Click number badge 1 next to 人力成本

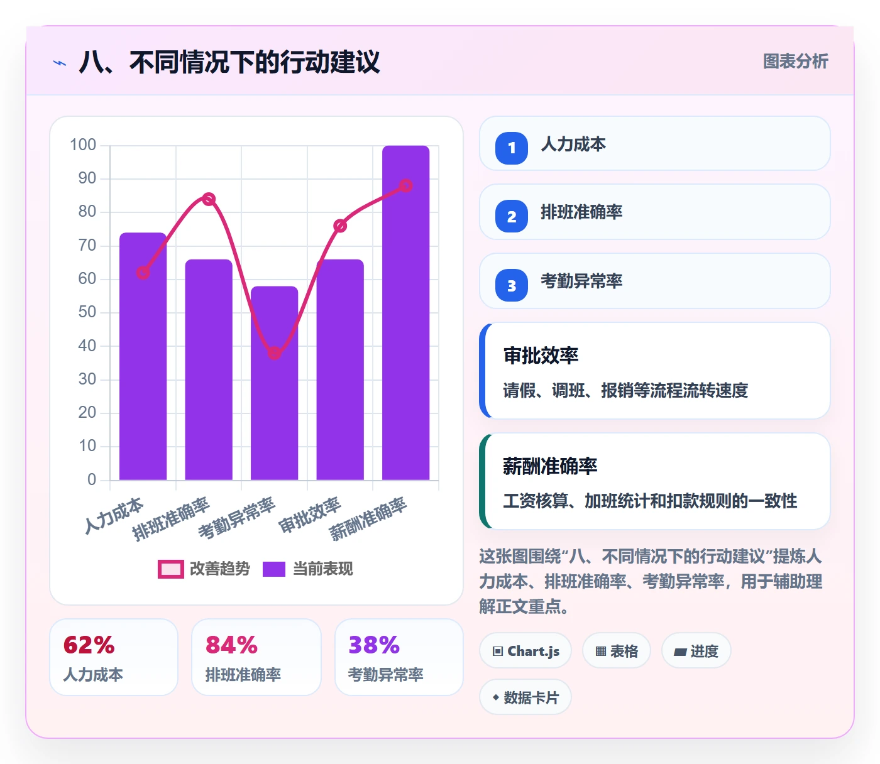click(512, 148)
